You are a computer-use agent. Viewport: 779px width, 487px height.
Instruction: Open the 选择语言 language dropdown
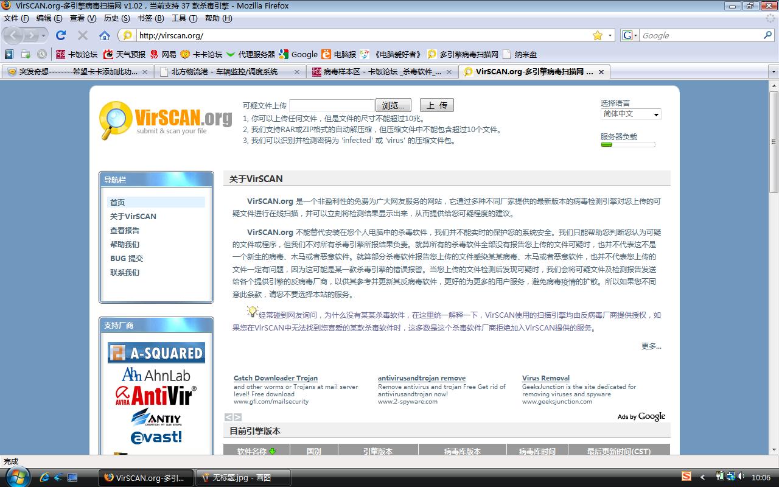click(631, 114)
